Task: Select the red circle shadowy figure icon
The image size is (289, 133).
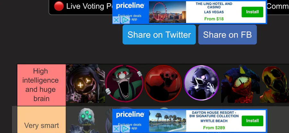Action: click(x=163, y=84)
